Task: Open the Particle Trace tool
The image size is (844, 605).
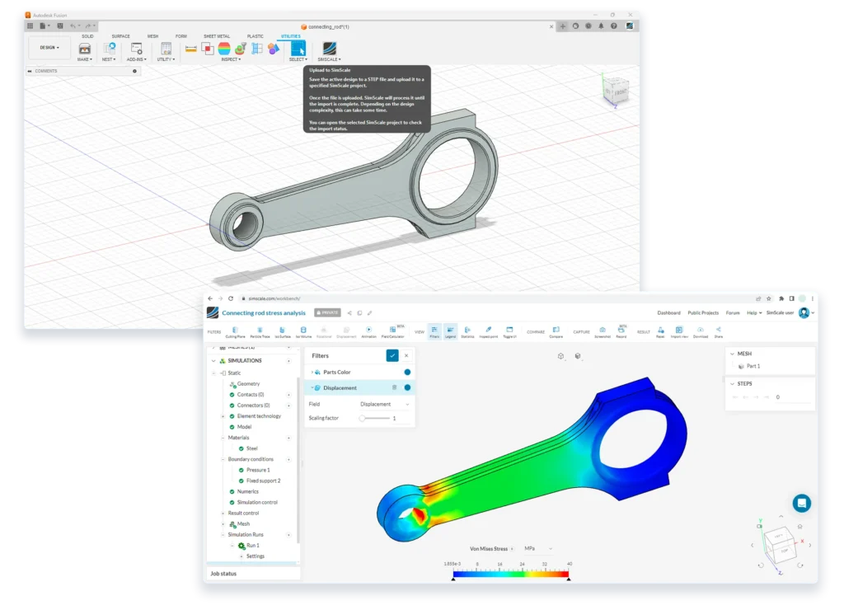Action: [x=259, y=330]
